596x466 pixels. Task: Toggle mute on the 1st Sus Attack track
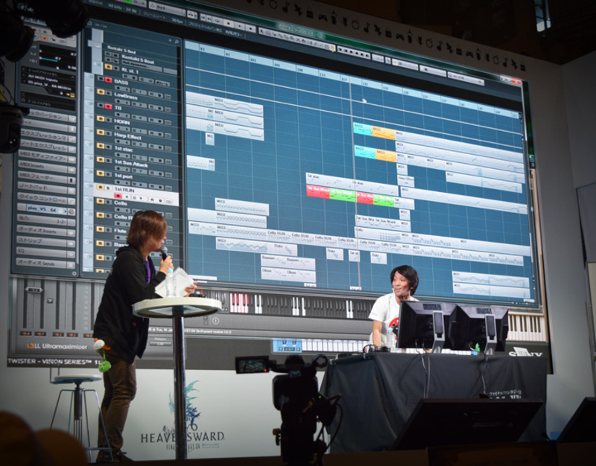(x=101, y=159)
